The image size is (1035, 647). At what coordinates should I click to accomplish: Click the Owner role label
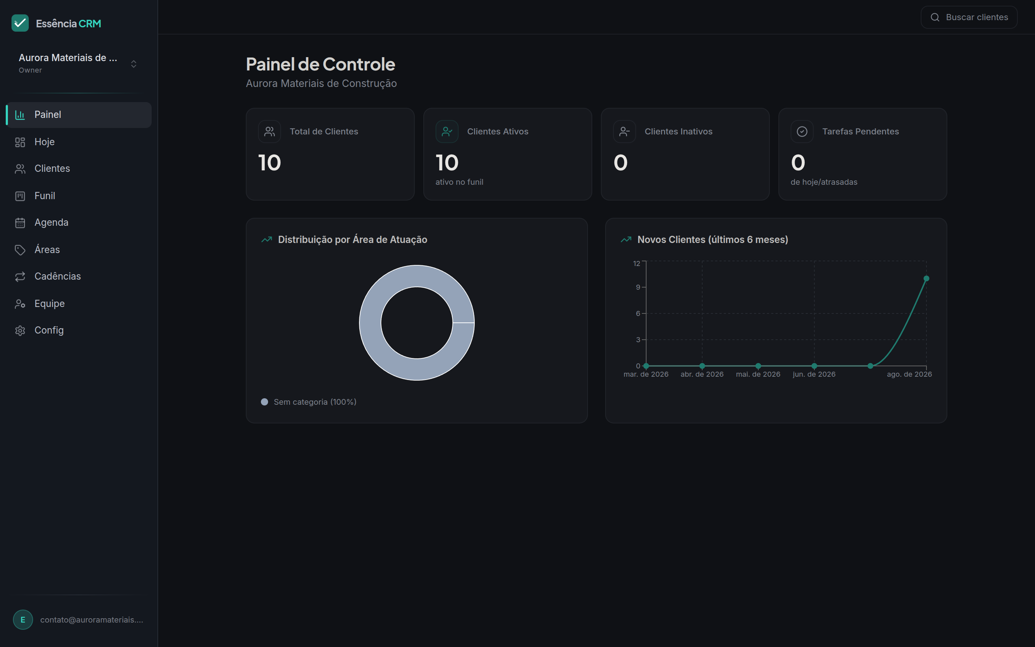pos(30,70)
